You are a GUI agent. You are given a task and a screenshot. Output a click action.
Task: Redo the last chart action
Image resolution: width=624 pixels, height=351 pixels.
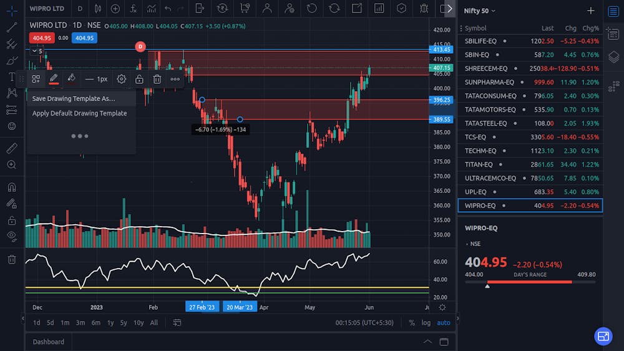point(181,8)
